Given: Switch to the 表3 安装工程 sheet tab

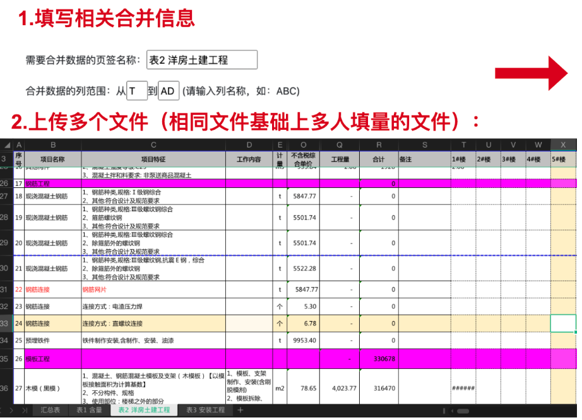Looking at the screenshot, I should (x=205, y=411).
